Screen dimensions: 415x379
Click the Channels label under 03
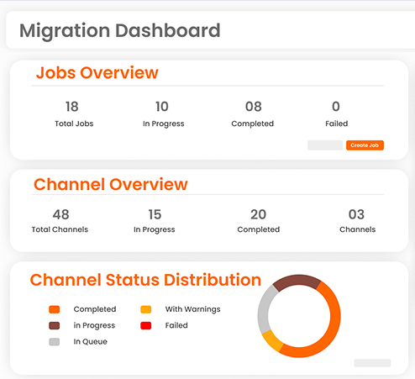(358, 229)
